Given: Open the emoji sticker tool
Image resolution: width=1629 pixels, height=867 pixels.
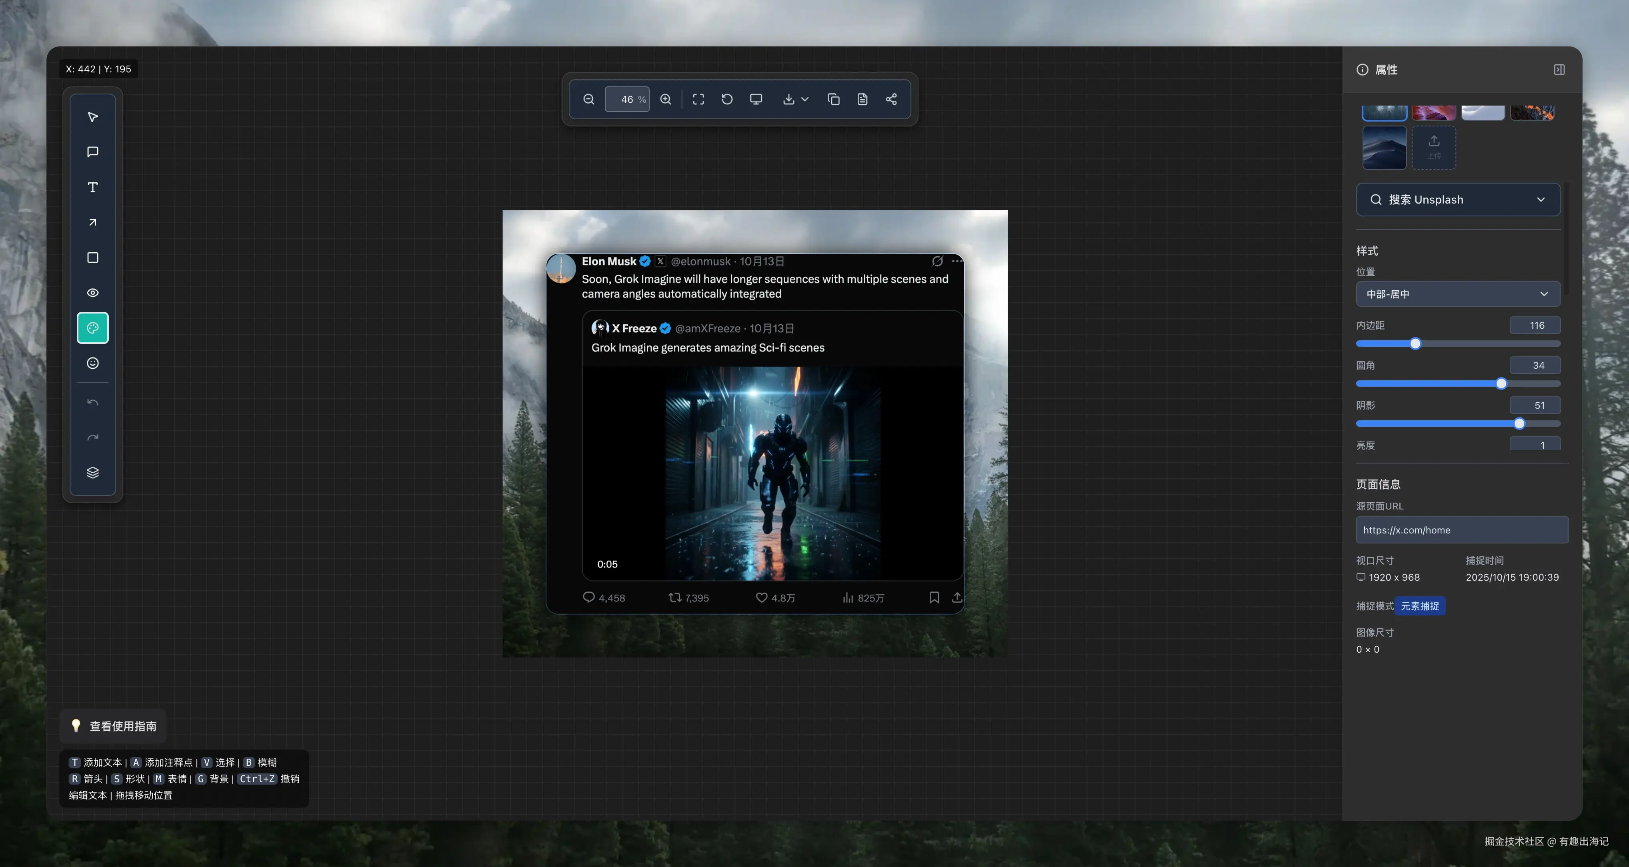Looking at the screenshot, I should [92, 363].
